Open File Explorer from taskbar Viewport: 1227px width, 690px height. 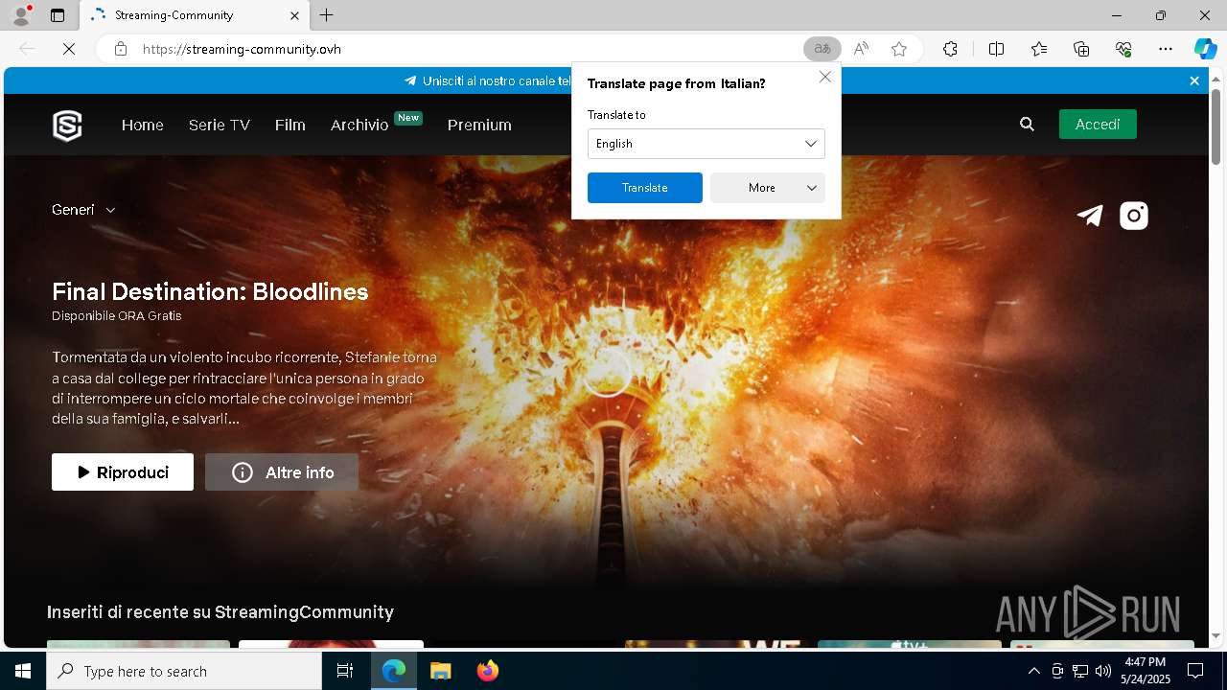(x=440, y=671)
